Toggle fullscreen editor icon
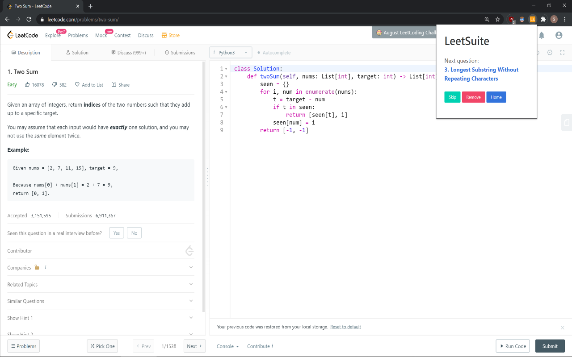This screenshot has width=572, height=357. 562,53
